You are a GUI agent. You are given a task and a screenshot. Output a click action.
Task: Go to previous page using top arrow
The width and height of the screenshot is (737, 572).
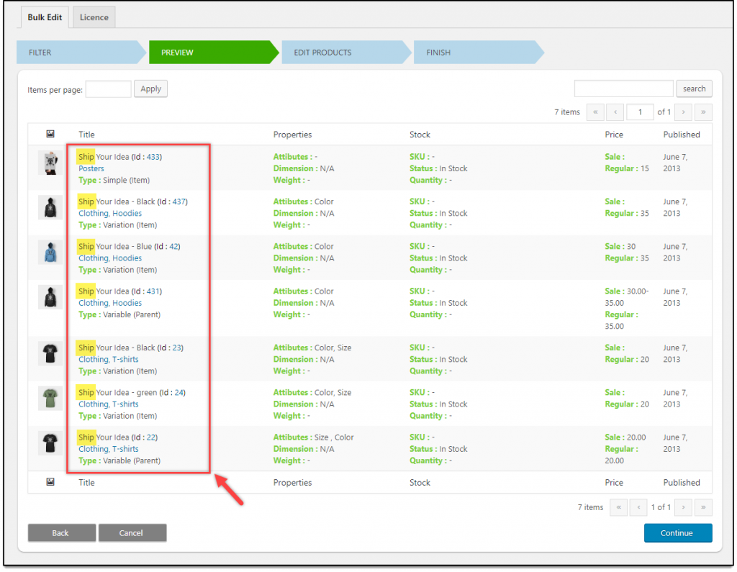point(615,112)
